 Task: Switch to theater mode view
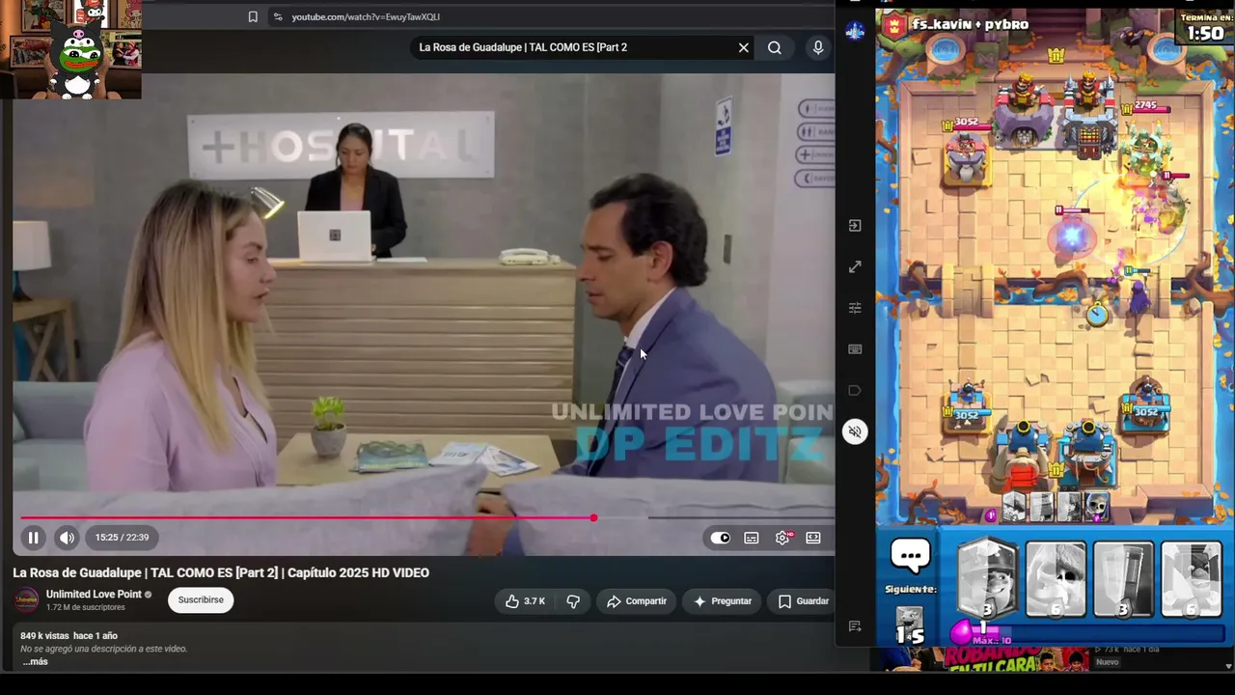[x=813, y=538]
